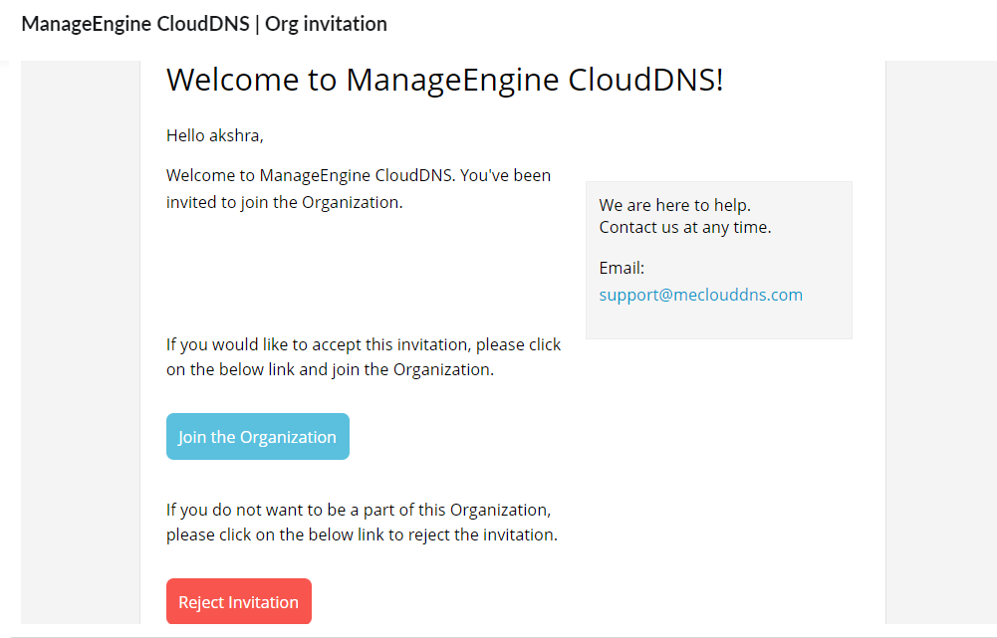Click the invited to join the Organization paragraph
The height and width of the screenshot is (638, 997).
(x=358, y=189)
